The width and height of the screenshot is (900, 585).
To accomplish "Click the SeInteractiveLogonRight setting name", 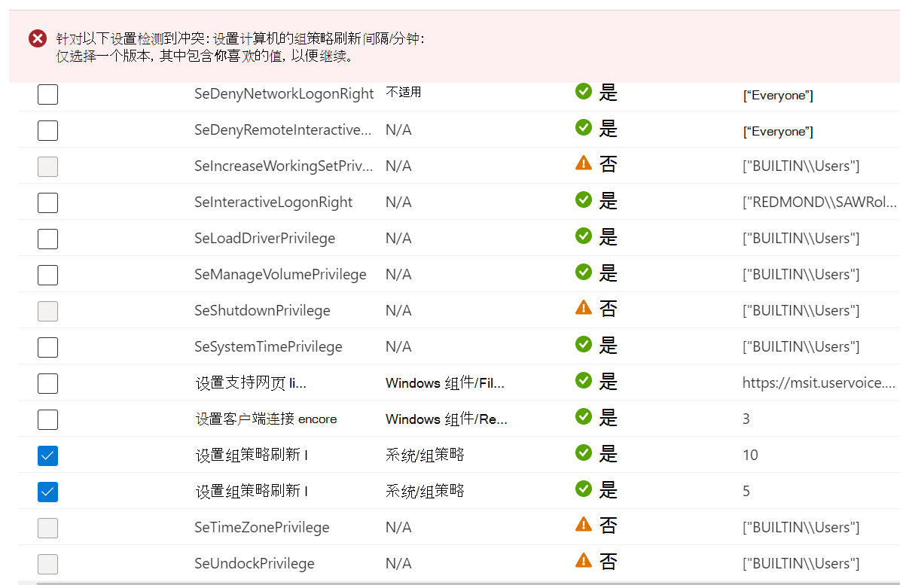I will pyautogui.click(x=273, y=202).
